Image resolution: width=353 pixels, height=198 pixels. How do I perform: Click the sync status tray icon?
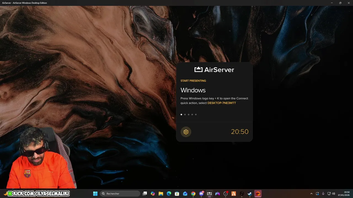point(317,194)
